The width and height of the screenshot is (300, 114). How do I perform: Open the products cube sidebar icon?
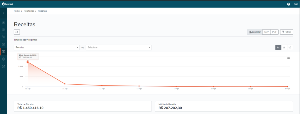coord(4,30)
